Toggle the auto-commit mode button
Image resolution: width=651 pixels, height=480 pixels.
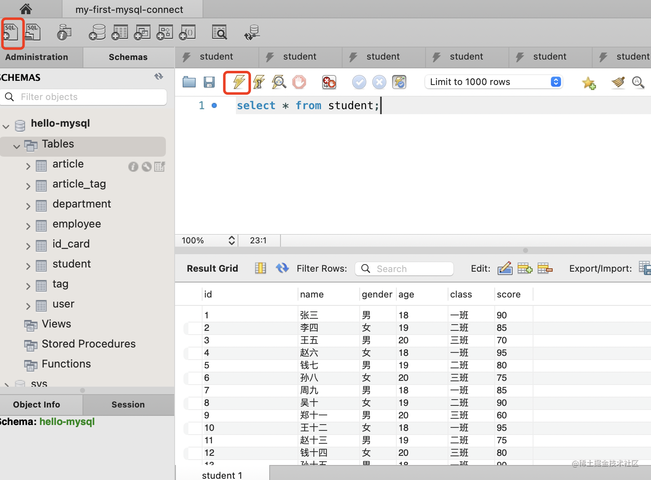(x=399, y=82)
